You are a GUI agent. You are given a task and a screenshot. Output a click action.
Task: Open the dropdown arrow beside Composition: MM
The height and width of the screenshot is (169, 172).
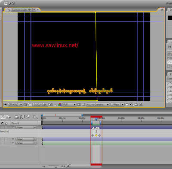34,10
